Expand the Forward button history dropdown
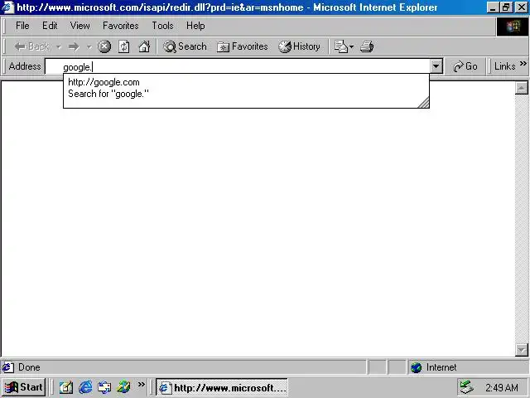Viewport: 530px width, 398px height. pos(89,46)
